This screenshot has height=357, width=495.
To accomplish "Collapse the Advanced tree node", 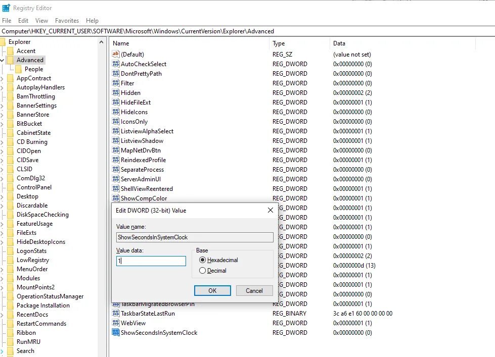I will [2, 60].
